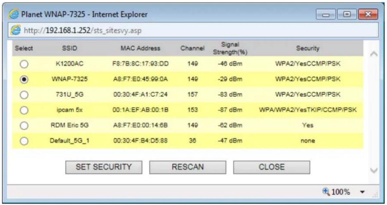Click the Signal Strength(%) column header

click(x=230, y=49)
